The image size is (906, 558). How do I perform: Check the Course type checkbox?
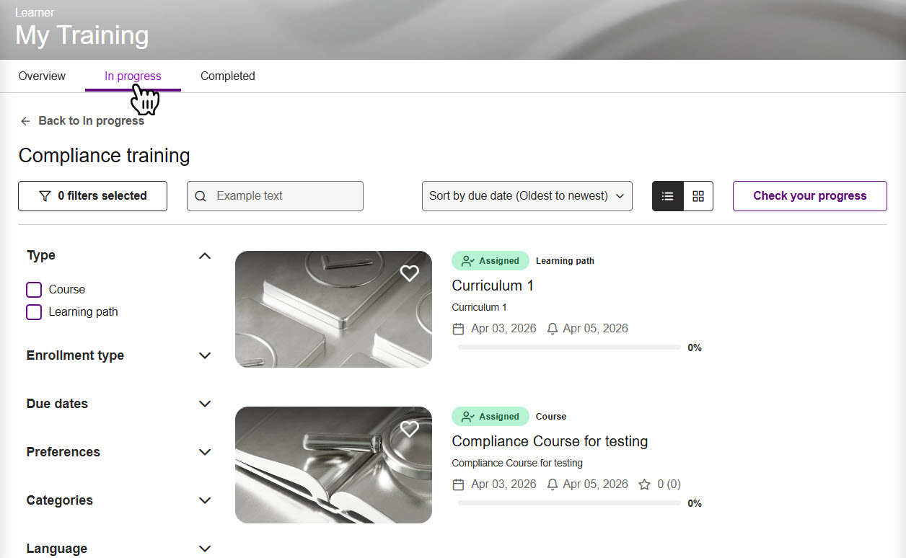click(x=34, y=290)
